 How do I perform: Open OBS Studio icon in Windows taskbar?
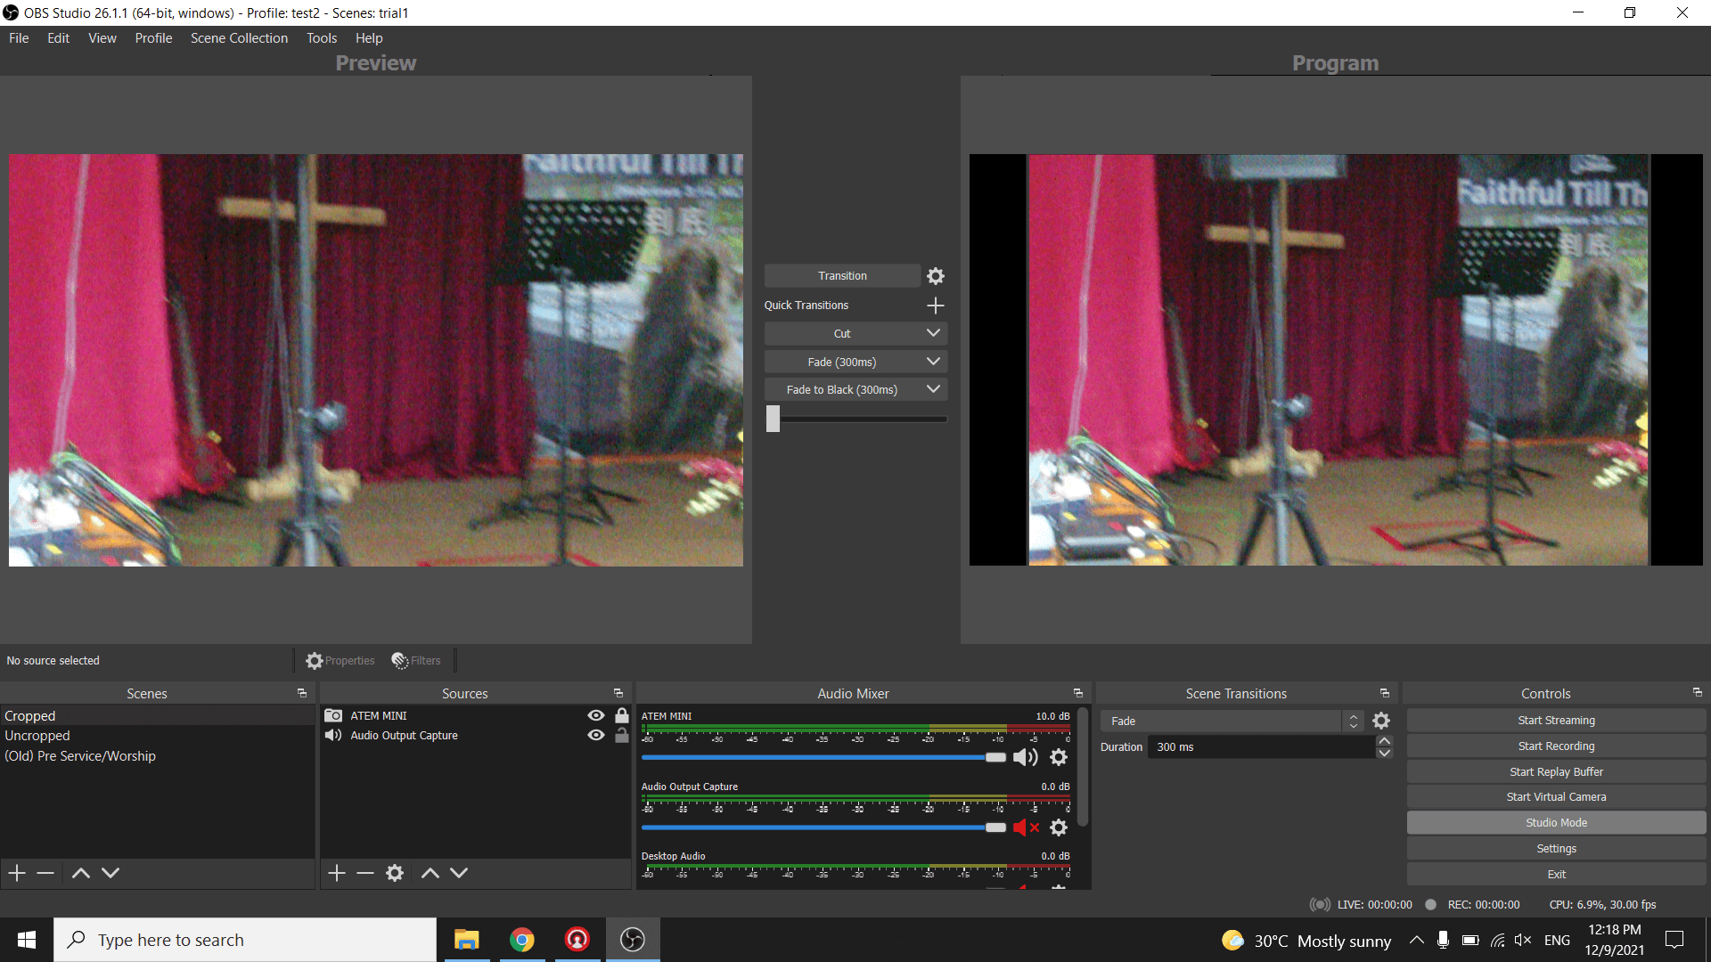click(633, 940)
